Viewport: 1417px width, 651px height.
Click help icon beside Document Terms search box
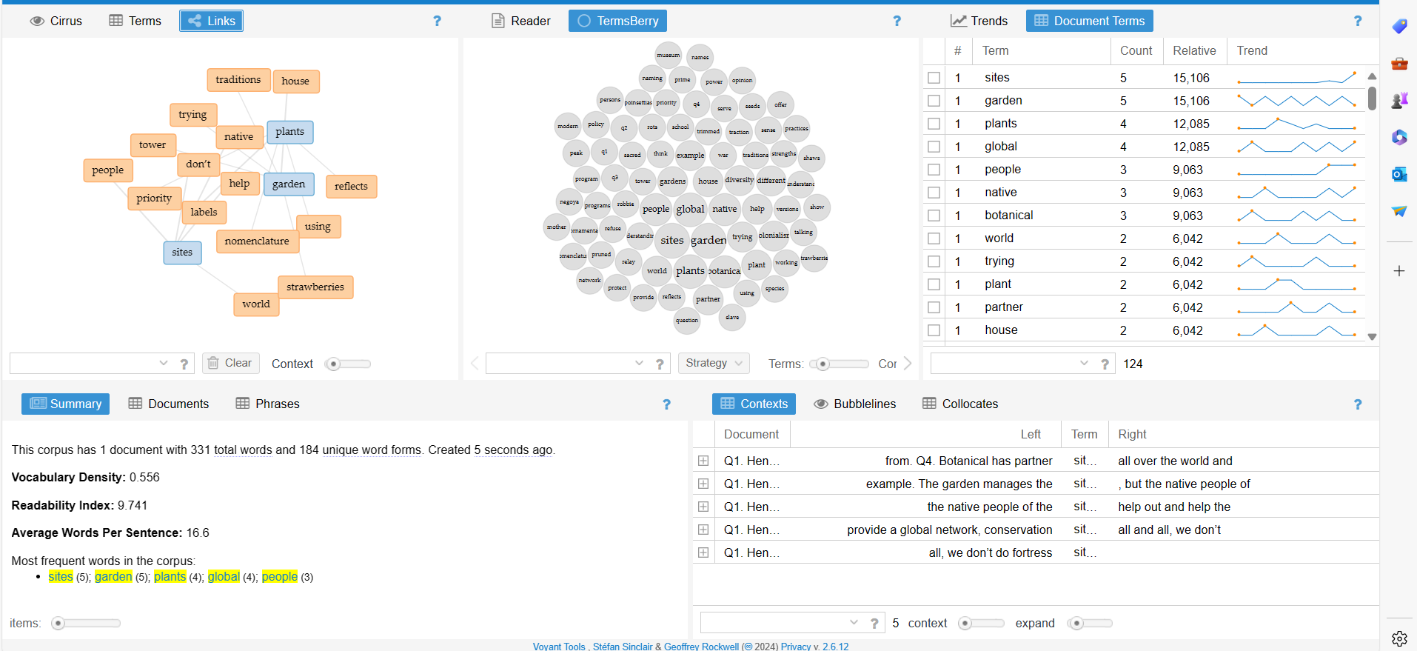tap(1105, 364)
